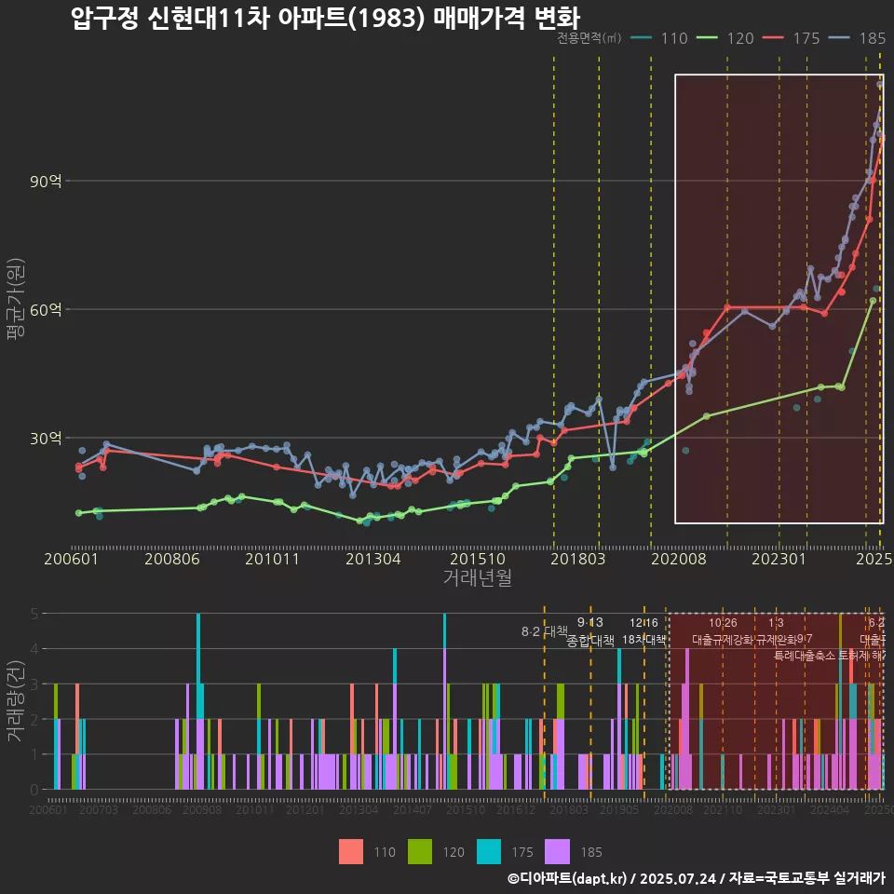Viewport: 894px width, 894px height.
Task: Click '202008' on the volume chart x-axis
Action: coord(672,809)
